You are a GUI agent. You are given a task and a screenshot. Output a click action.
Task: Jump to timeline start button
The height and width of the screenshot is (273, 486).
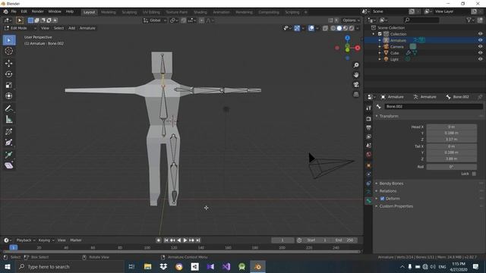(166, 240)
